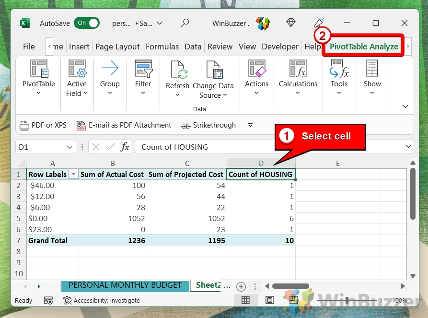This screenshot has height=318, width=428.
Task: Click the pen coming-soon icon
Action: [319, 23]
